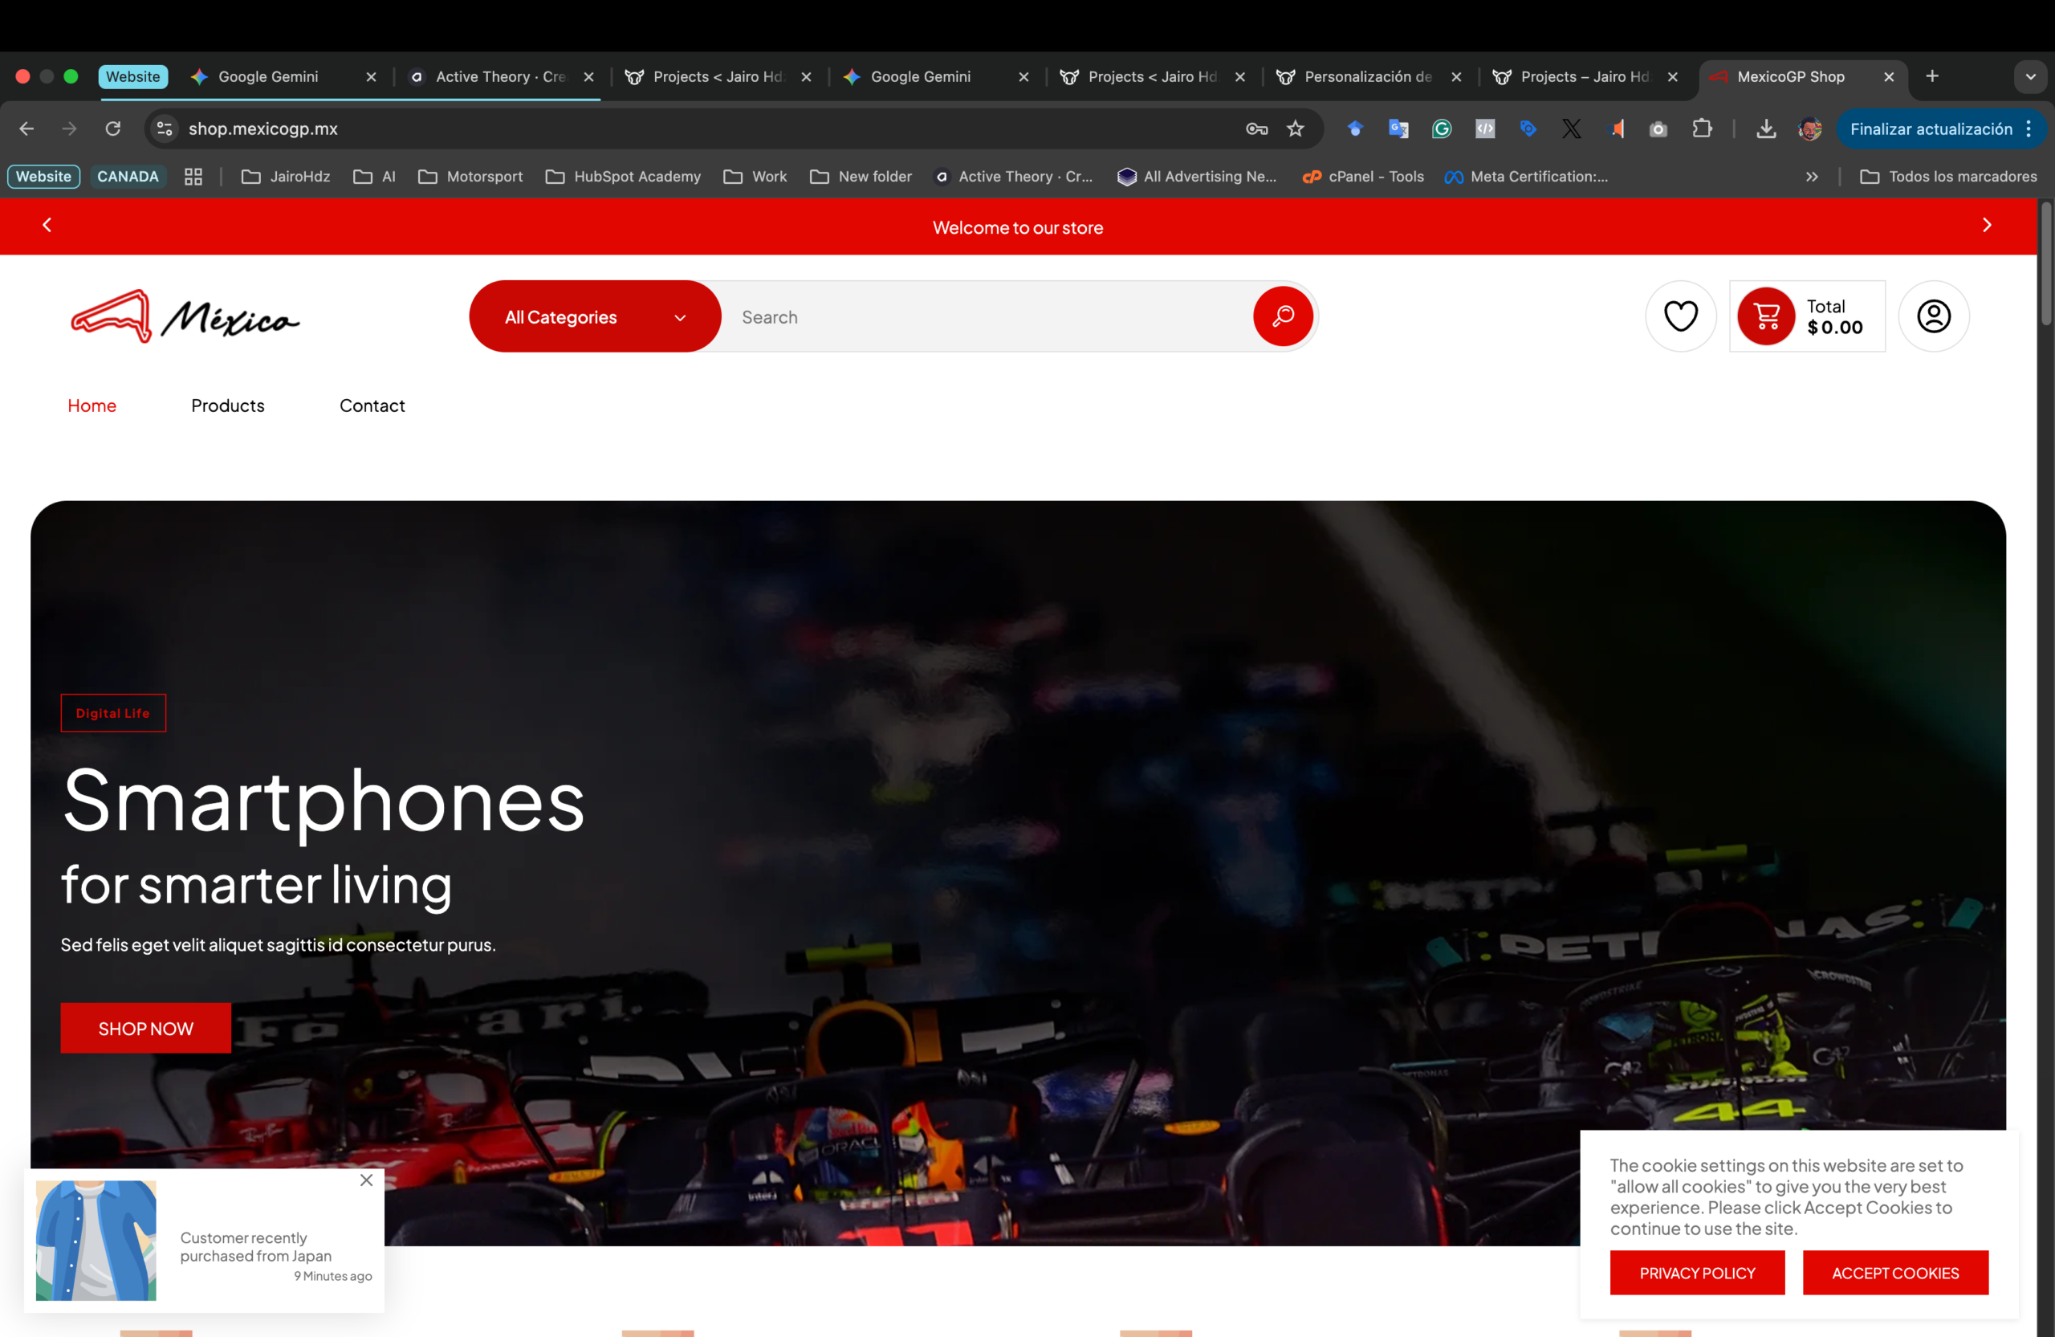2055x1337 pixels.
Task: Open the Motorsport bookmarks folder
Action: point(470,176)
